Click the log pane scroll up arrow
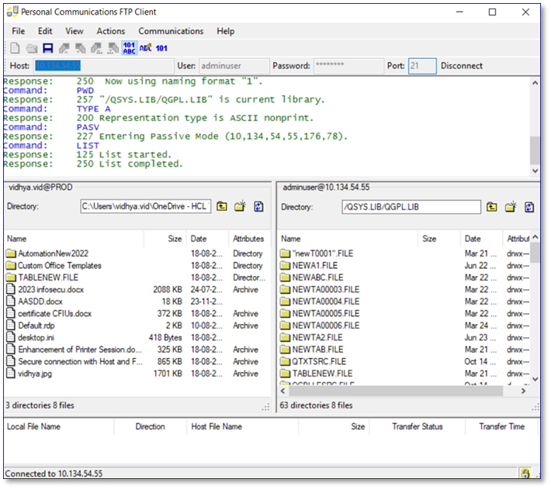Image resolution: width=551 pixels, height=489 pixels. 535,83
